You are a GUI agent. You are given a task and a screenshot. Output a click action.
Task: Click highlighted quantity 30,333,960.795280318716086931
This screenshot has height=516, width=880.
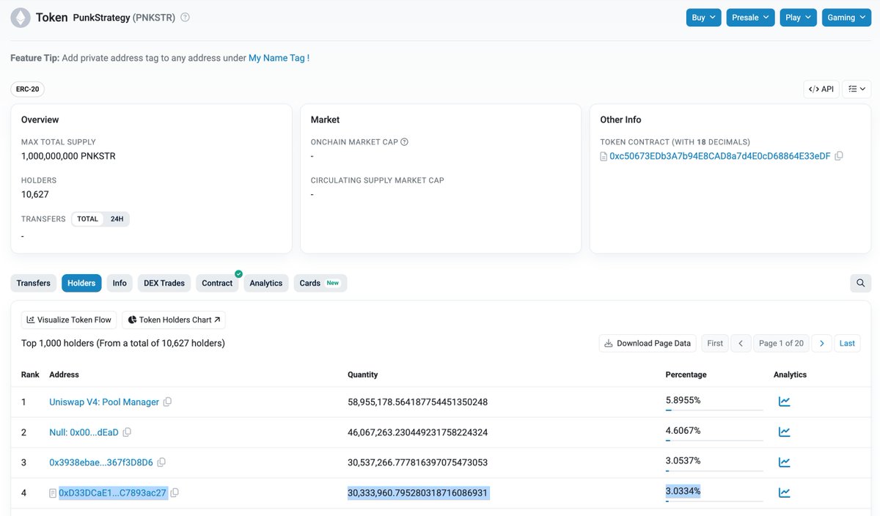418,493
